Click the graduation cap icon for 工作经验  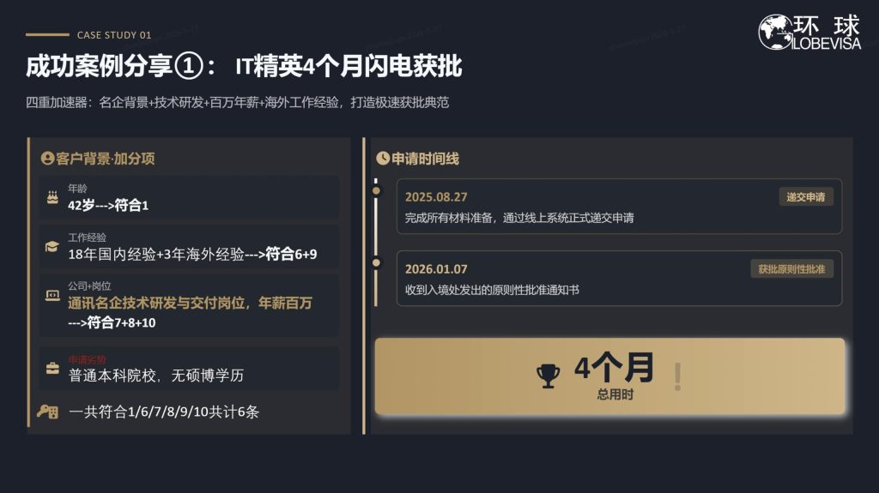52,246
